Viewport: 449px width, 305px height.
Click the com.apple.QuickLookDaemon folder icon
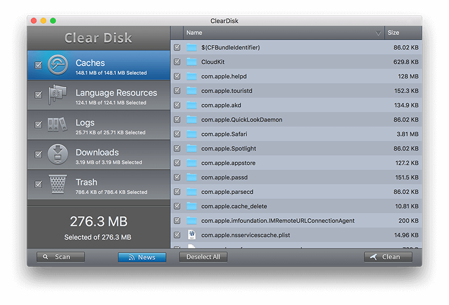pos(192,119)
